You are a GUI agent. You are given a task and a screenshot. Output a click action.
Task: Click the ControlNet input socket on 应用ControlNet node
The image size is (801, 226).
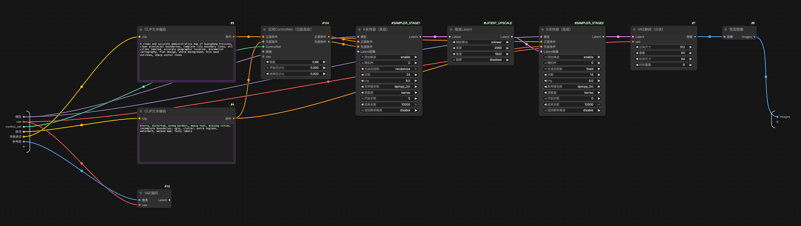(x=263, y=47)
